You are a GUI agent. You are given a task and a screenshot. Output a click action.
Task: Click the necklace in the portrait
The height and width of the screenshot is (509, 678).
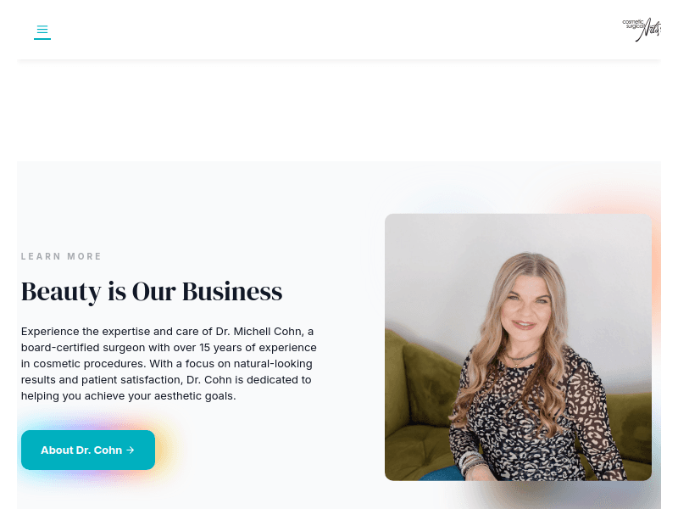(522, 357)
